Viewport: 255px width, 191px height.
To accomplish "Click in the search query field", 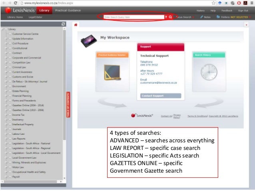I will 134,17.
